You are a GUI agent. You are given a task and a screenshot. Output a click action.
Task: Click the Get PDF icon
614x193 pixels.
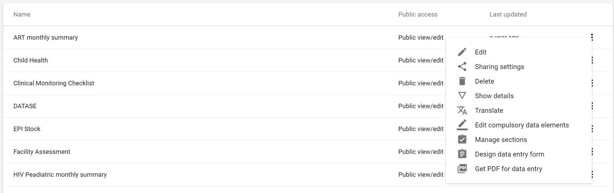(462, 169)
